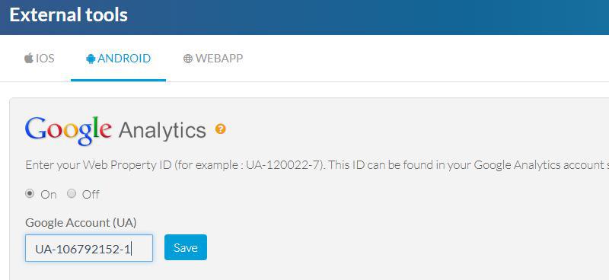609x280 pixels.
Task: Focus the Google Account UA input field
Action: pyautogui.click(x=89, y=248)
